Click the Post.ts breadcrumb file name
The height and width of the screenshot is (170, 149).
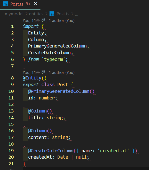click(63, 14)
